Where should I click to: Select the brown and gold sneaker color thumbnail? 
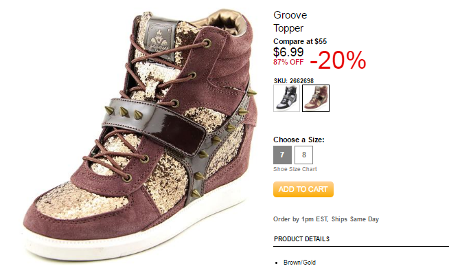pos(316,98)
